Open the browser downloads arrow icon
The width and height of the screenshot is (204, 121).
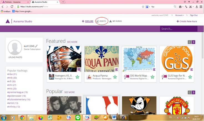pyautogui.click(x=197, y=7)
